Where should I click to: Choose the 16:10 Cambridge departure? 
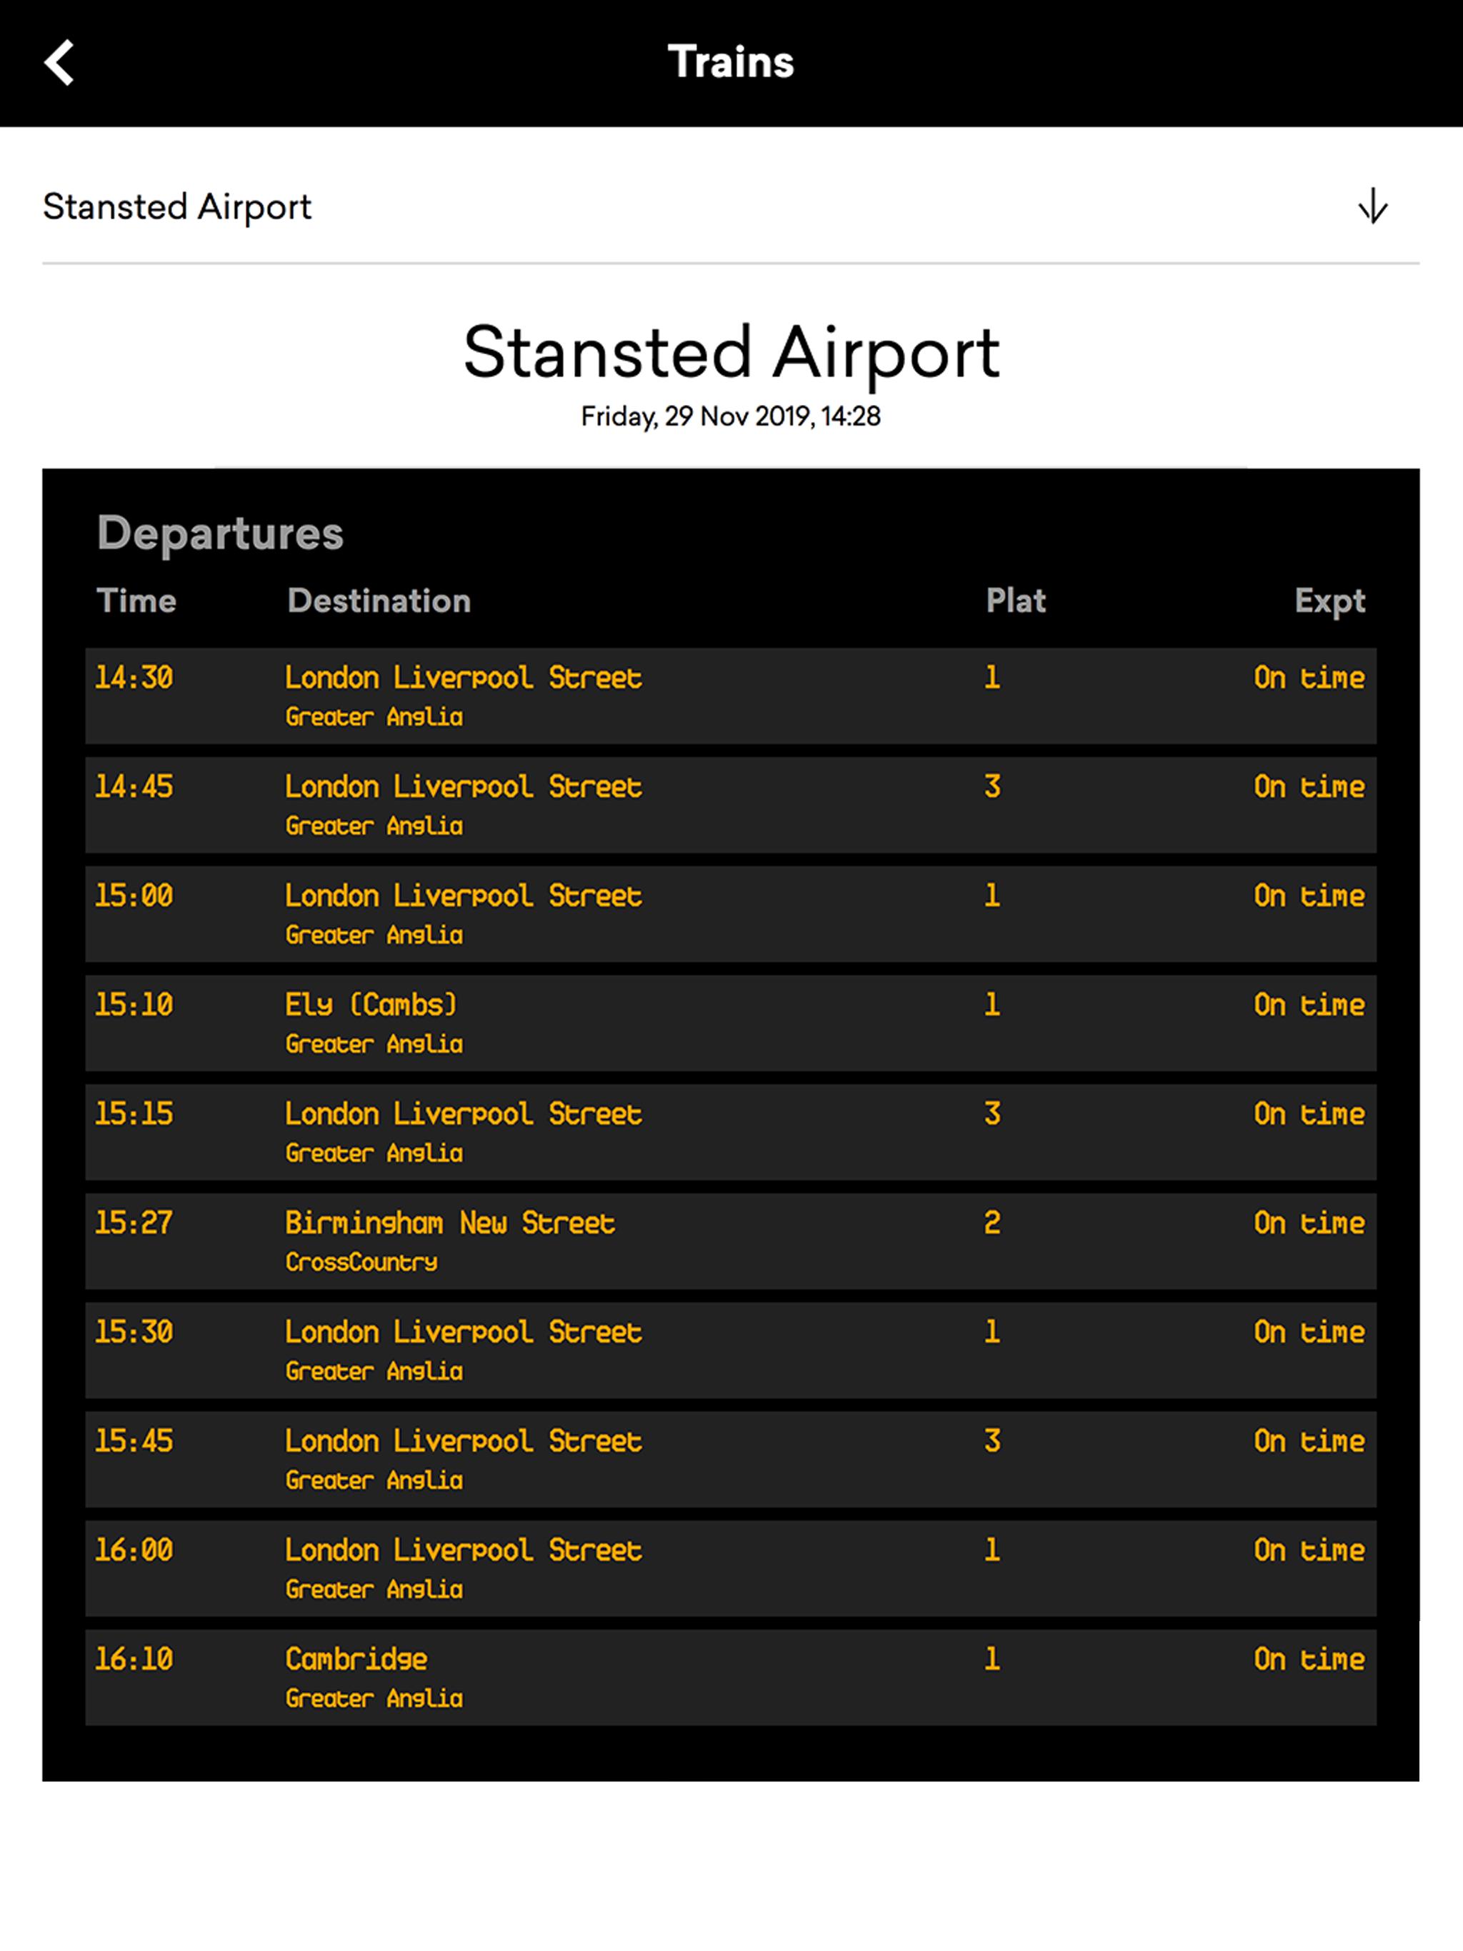730,1677
